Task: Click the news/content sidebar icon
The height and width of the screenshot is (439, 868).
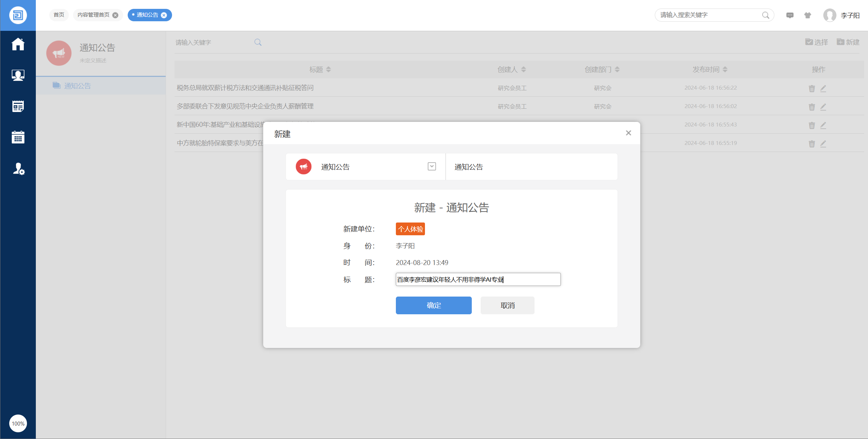Action: click(18, 106)
